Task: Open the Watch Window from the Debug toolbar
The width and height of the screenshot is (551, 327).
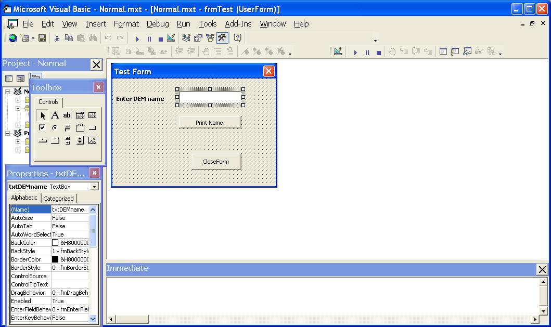Action: pyautogui.click(x=467, y=52)
